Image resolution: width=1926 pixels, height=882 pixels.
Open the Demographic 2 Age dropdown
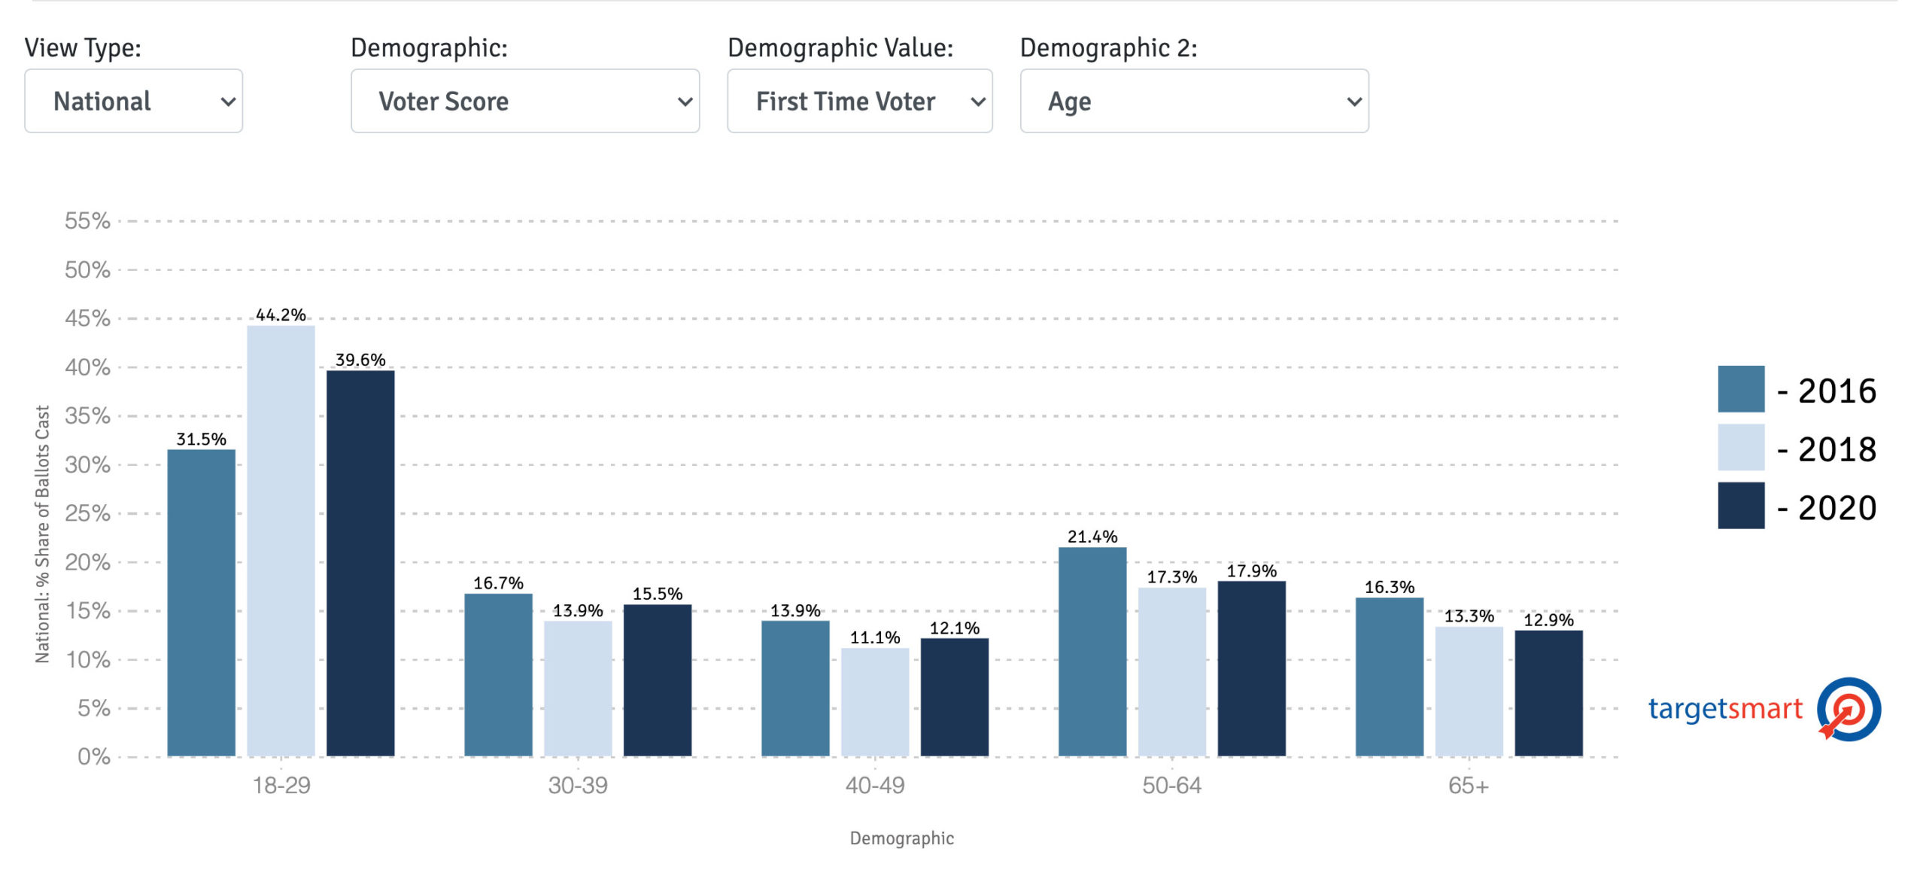click(x=1194, y=101)
